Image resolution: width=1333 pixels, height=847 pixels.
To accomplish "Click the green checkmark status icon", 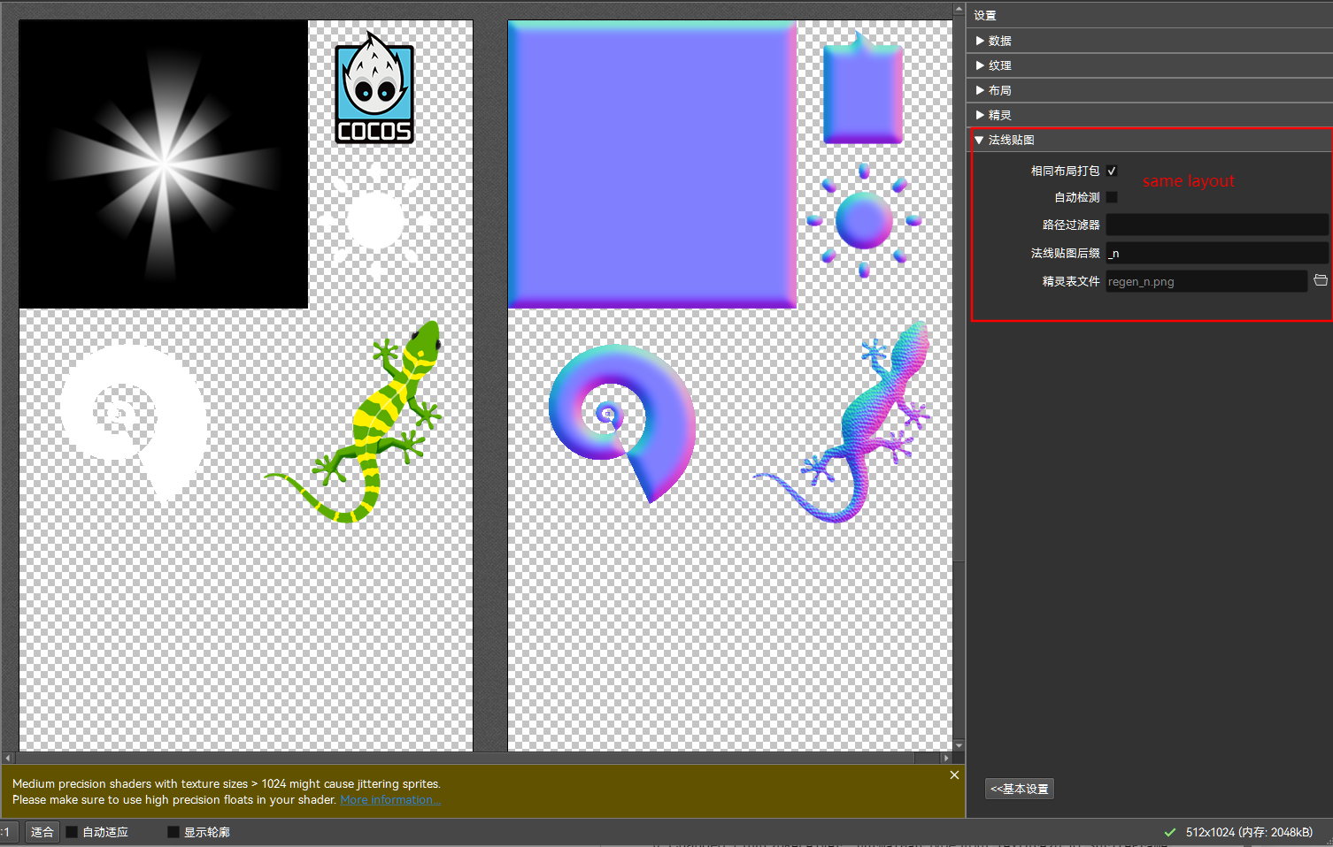I will coord(1170,832).
